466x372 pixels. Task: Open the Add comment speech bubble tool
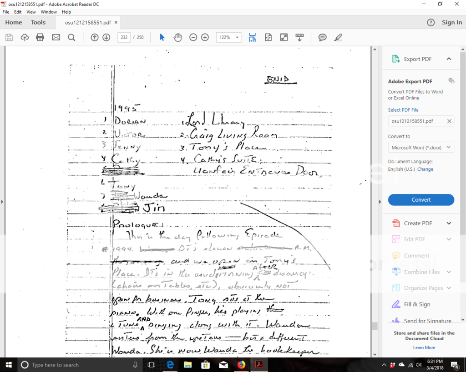(322, 37)
